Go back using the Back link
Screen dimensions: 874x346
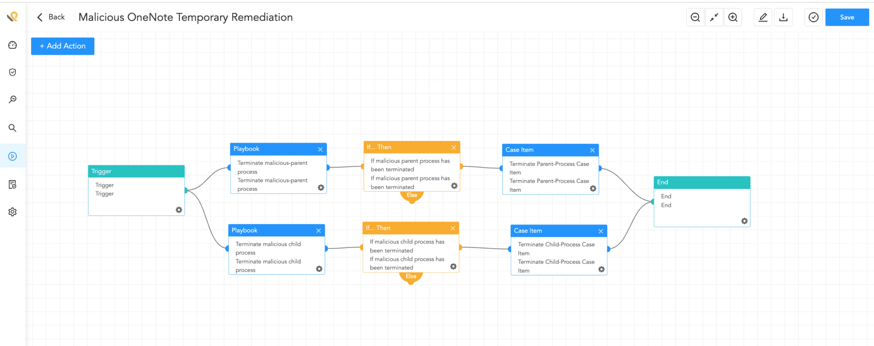51,17
